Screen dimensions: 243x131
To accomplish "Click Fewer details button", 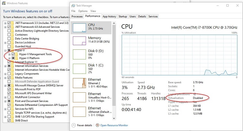I will 82,125.
